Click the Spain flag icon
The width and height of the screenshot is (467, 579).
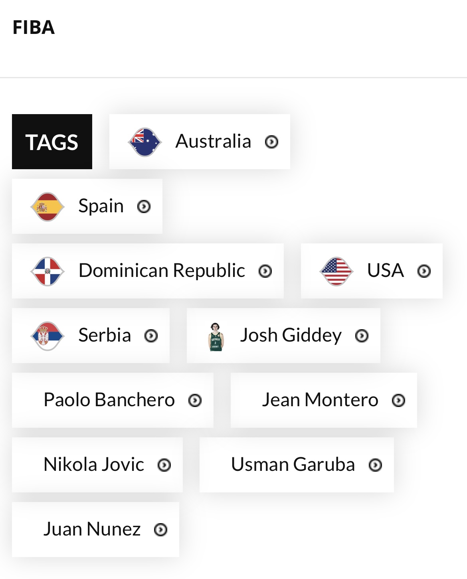click(47, 207)
